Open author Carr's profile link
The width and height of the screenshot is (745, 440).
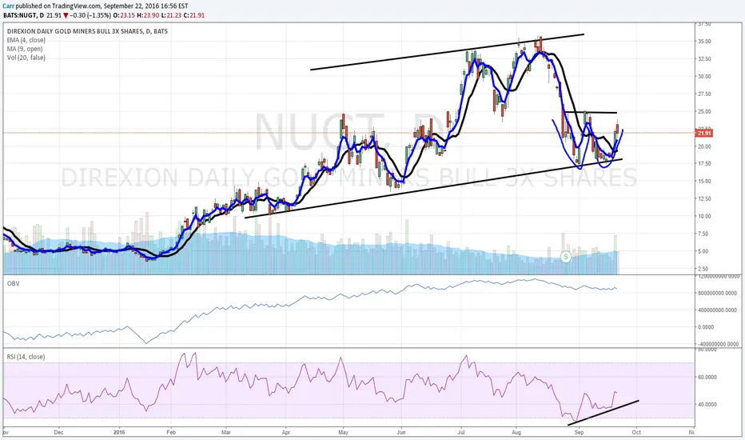(x=8, y=6)
